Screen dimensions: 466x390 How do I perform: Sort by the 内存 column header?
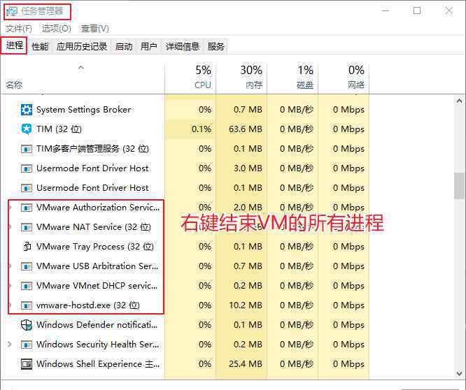[241, 78]
